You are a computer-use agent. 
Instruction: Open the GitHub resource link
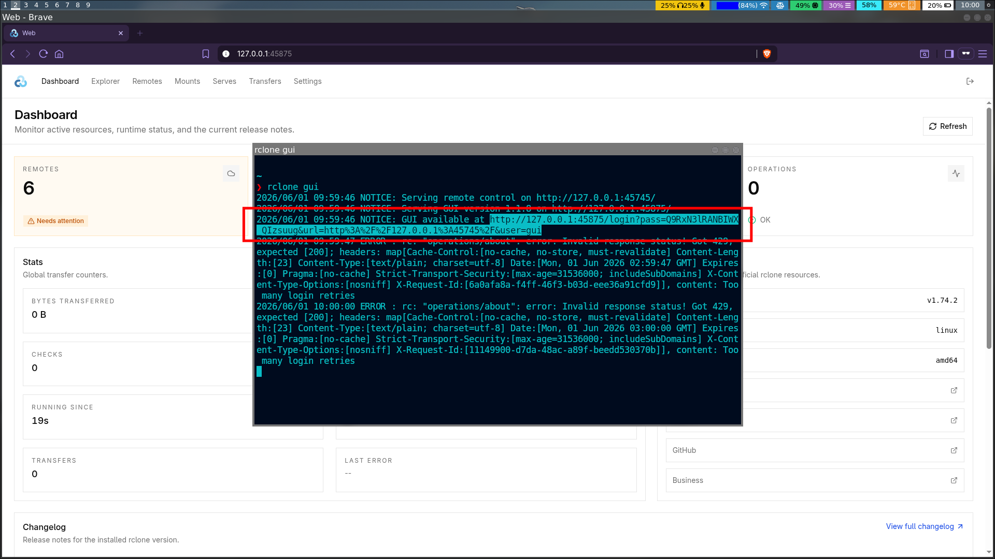pyautogui.click(x=815, y=450)
